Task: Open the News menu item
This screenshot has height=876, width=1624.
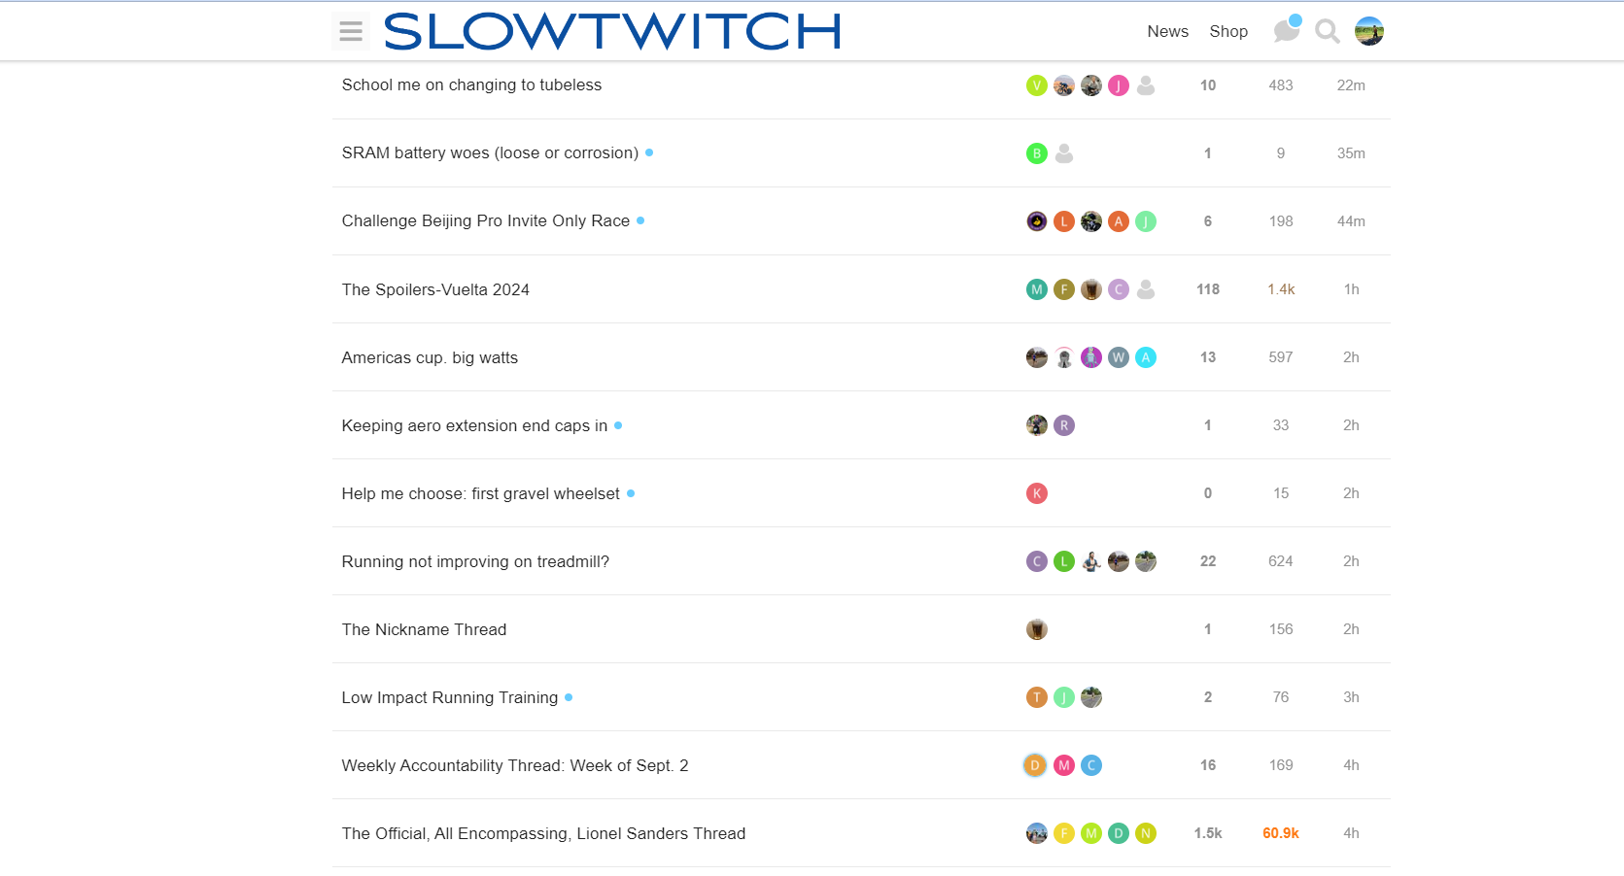Action: click(1167, 31)
